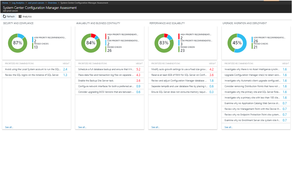The width and height of the screenshot is (292, 171).
Task: See all Security and Compliance recommendations
Action: 9,127
